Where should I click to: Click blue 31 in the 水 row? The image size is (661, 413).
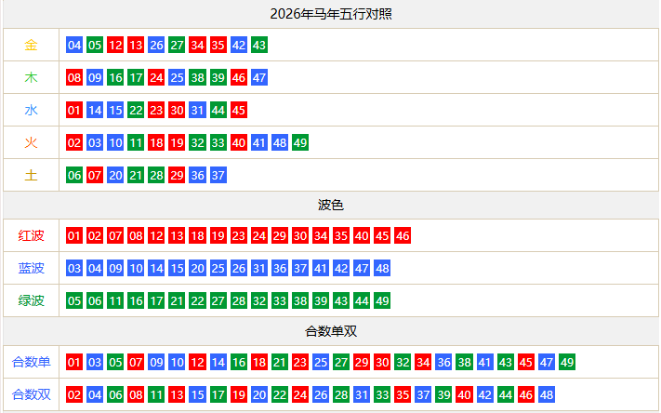click(197, 110)
